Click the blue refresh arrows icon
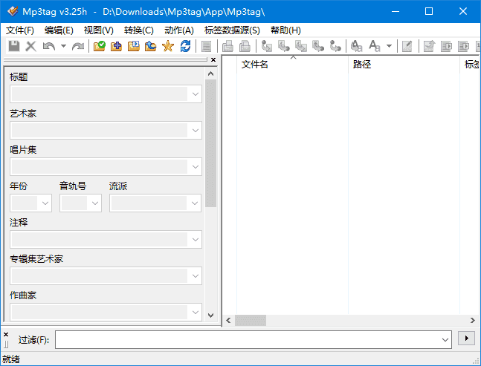481x366 pixels. tap(185, 46)
